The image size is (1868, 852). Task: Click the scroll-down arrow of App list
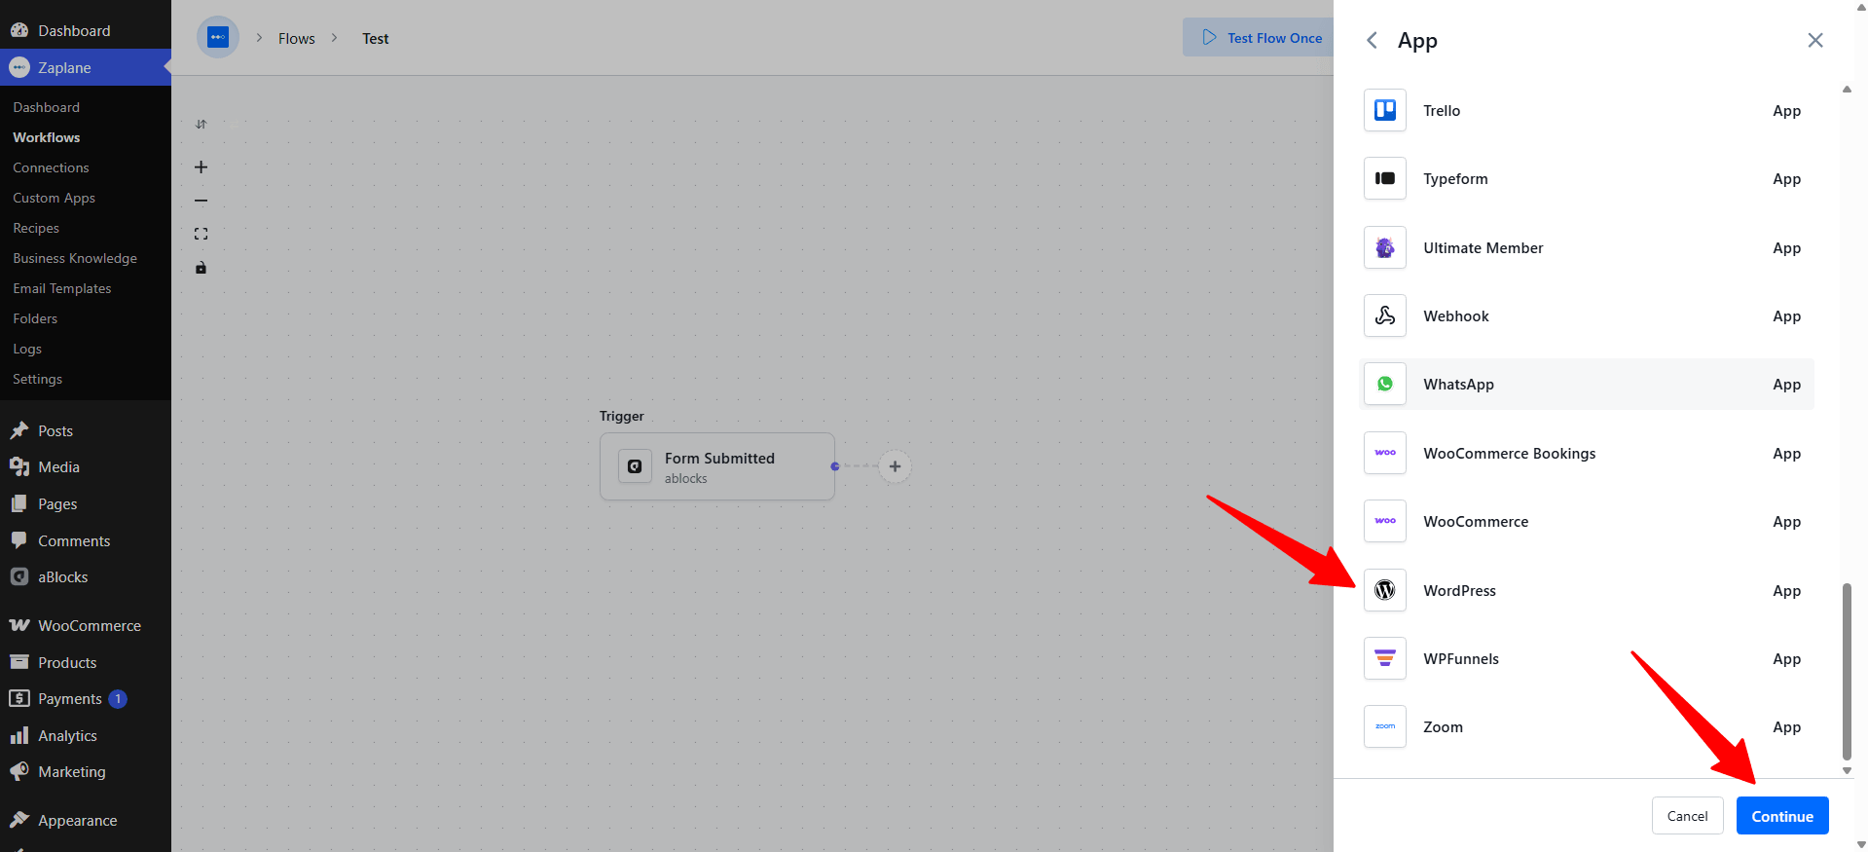[x=1847, y=770]
